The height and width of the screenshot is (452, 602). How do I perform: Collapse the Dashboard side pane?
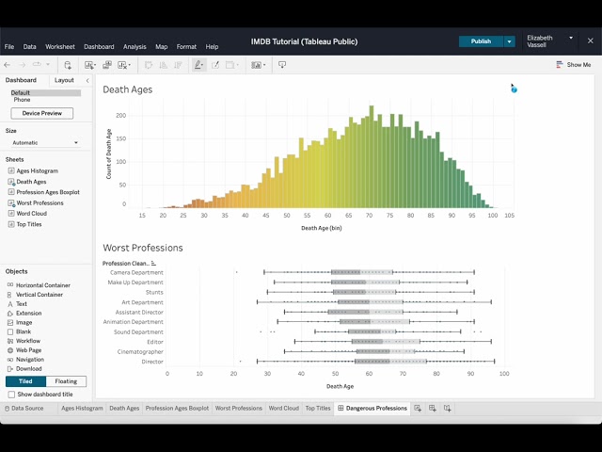click(x=87, y=80)
